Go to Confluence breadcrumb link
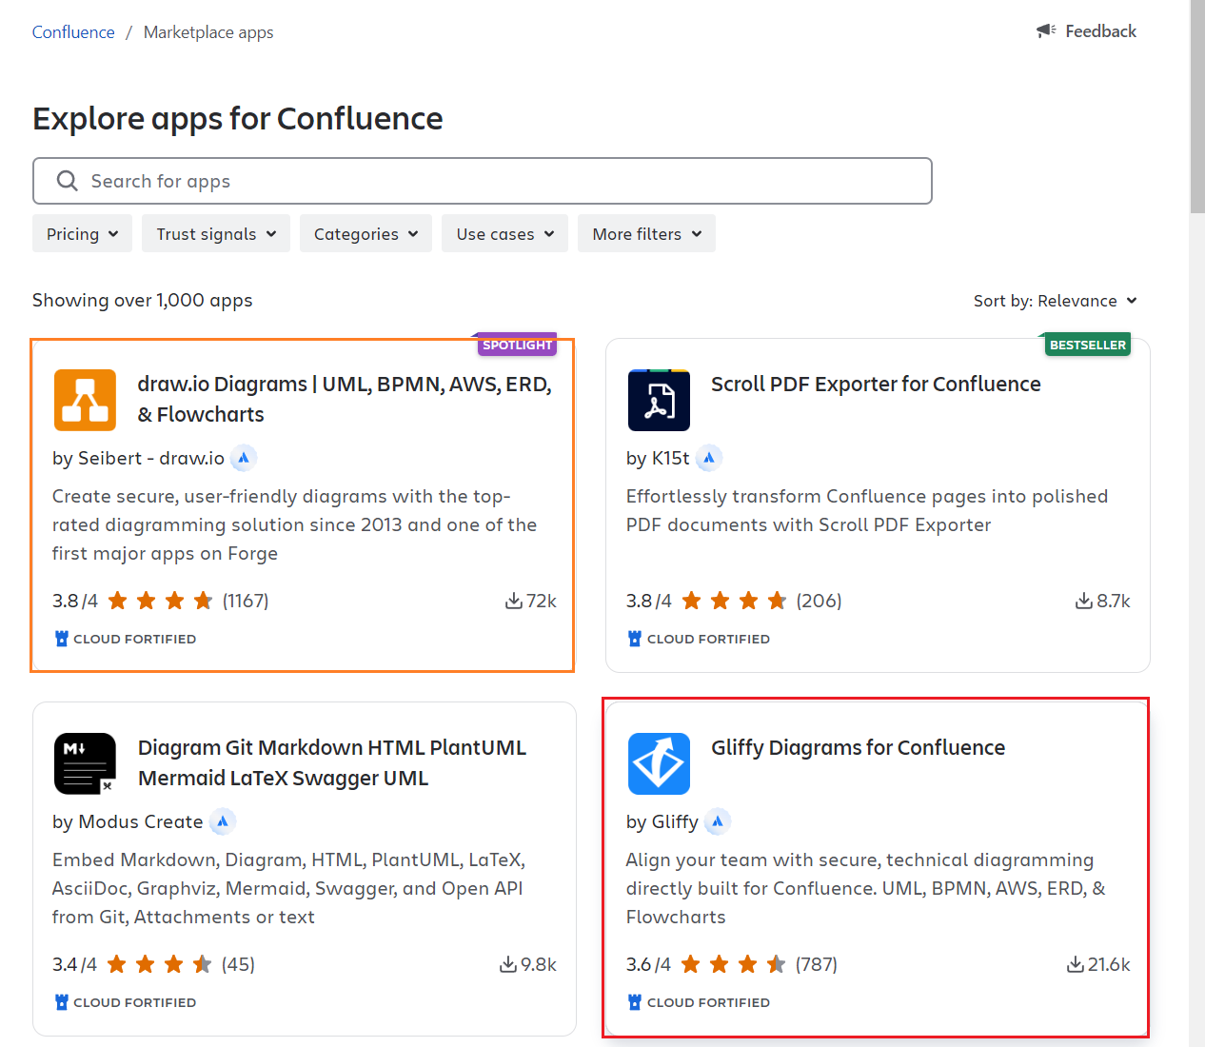The width and height of the screenshot is (1205, 1047). (73, 32)
